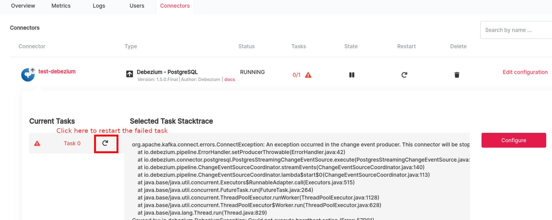Open the Users tab
The height and width of the screenshot is (220, 552).
[x=137, y=6]
